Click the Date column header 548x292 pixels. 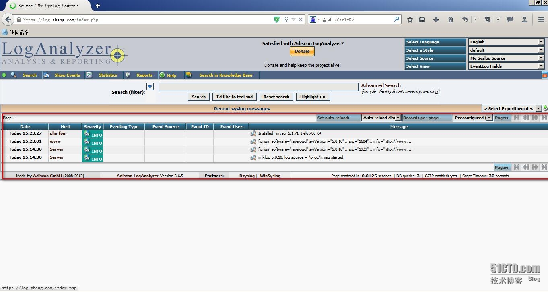tap(25, 126)
